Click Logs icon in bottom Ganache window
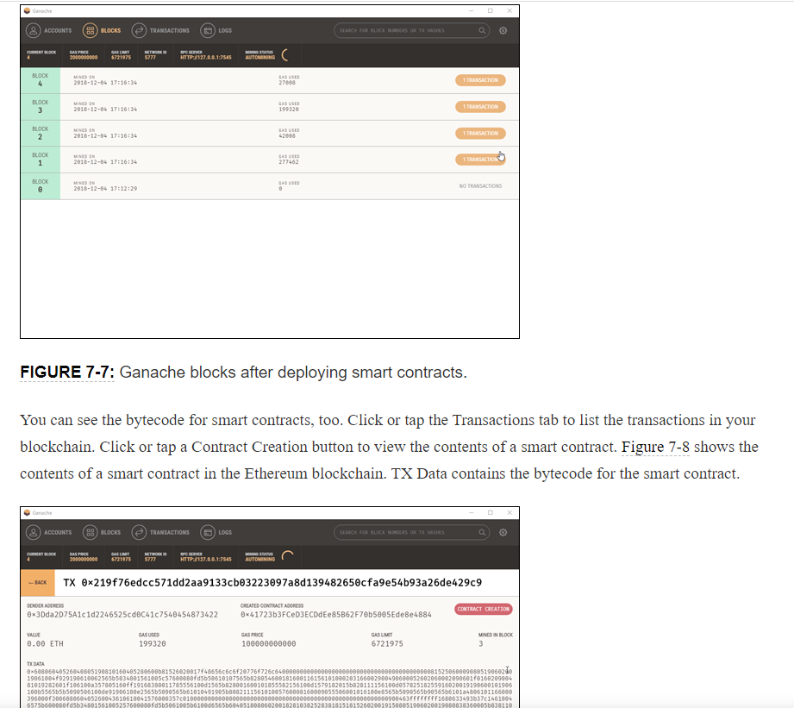Screen dimensions: 794x708 tap(208, 533)
